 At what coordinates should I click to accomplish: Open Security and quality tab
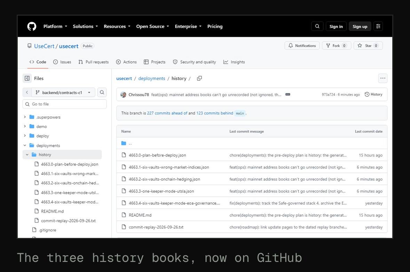(x=194, y=62)
